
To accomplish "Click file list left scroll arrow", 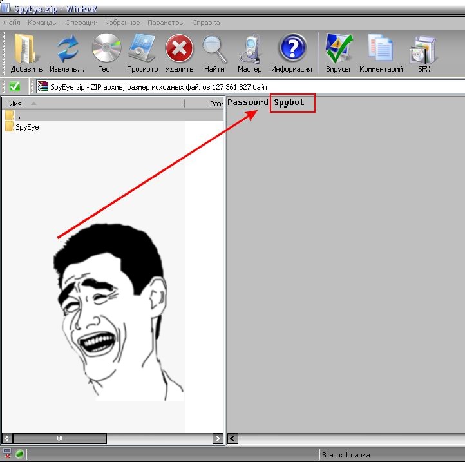I will coord(7,438).
